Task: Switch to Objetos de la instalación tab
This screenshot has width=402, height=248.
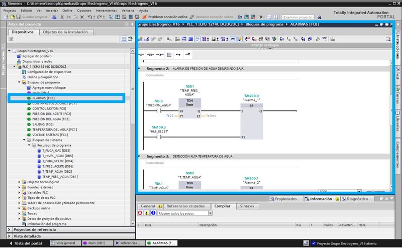Action: 65,32
